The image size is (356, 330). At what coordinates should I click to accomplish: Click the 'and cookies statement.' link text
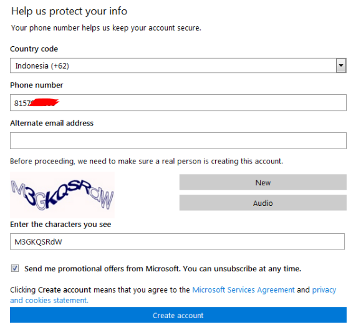49,301
